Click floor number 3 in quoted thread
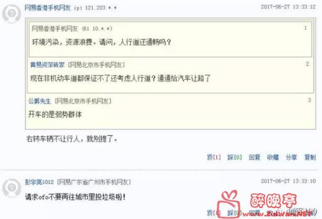 point(309,100)
